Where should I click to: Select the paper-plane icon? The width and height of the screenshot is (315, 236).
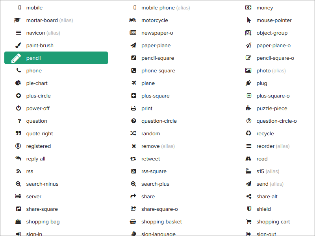(x=133, y=46)
